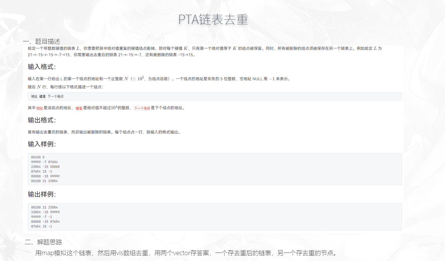Click input sample line "23854 -15 00000"

45,167
